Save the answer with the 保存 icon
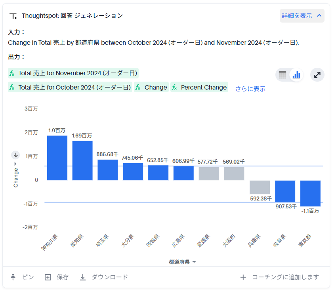The image size is (336, 292). tap(48, 277)
